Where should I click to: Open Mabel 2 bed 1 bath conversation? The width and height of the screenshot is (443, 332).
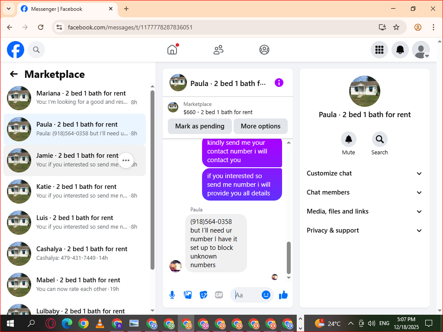(74, 284)
